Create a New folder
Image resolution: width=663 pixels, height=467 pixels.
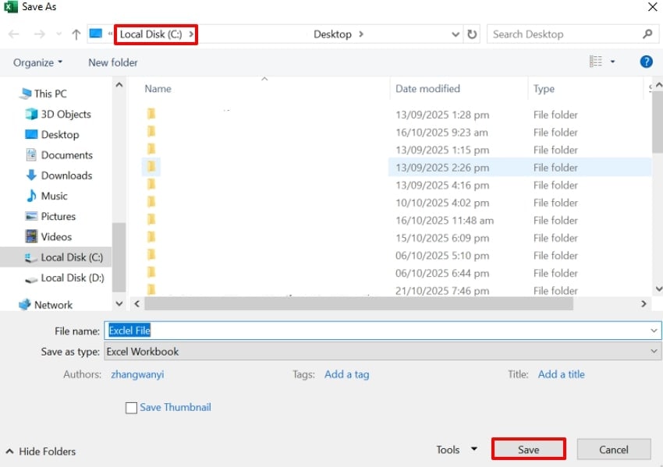pyautogui.click(x=113, y=62)
